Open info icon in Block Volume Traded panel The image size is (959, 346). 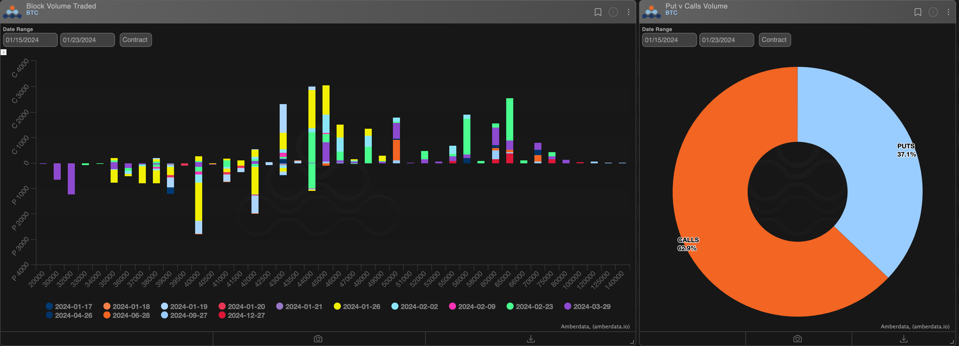613,12
